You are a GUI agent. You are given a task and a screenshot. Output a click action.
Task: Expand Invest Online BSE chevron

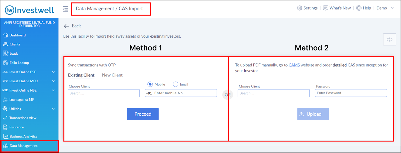[x=53, y=72]
